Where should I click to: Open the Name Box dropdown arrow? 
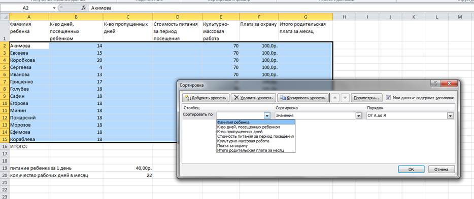coord(54,8)
